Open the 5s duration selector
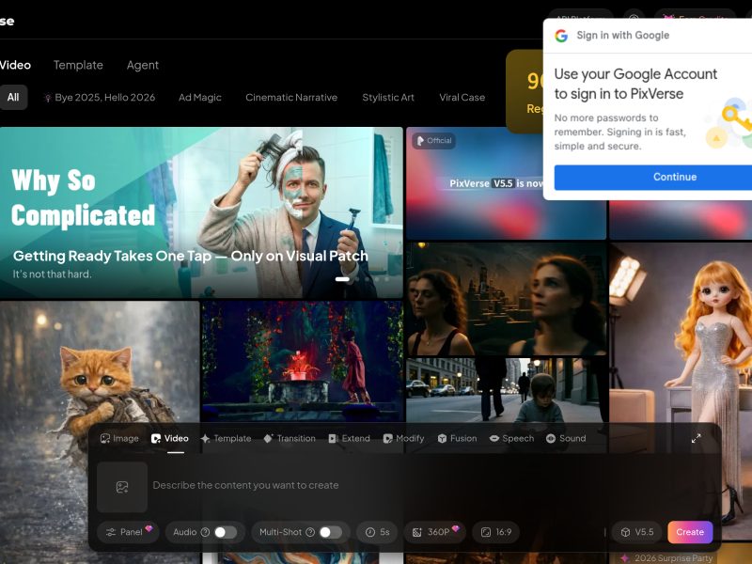Image resolution: width=752 pixels, height=564 pixels. pos(378,532)
